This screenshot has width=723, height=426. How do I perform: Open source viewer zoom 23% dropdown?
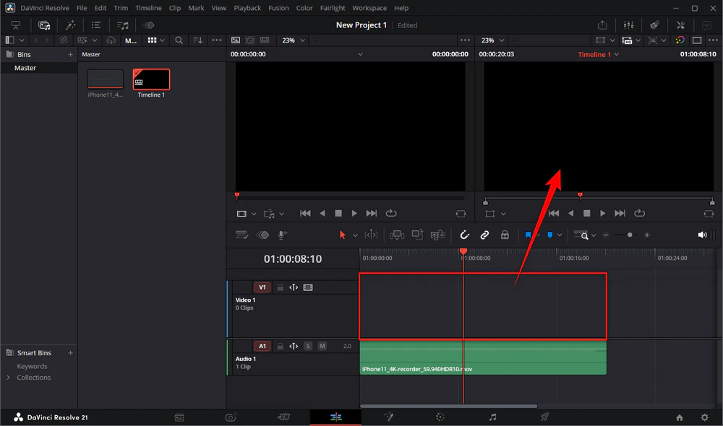[x=294, y=40]
